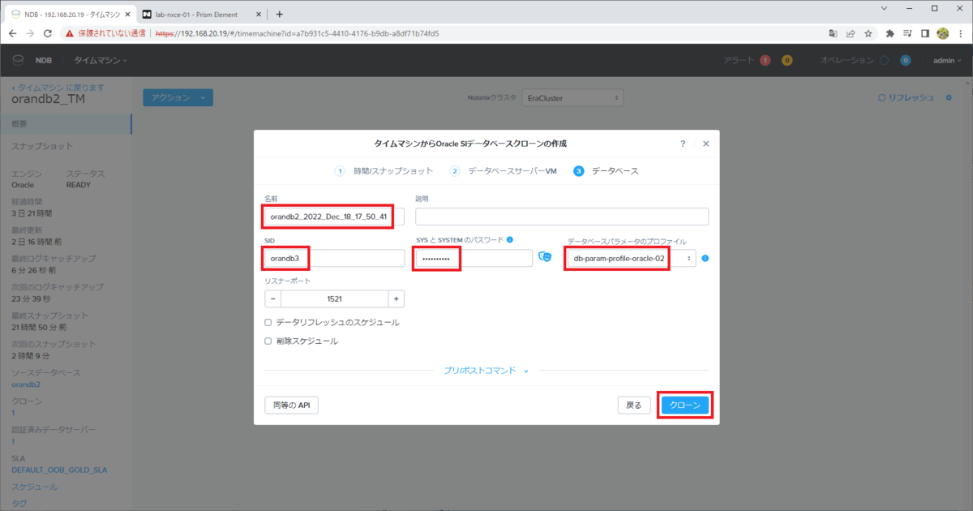Enable the 削除スケジュール checkbox
973x511 pixels.
tap(268, 341)
